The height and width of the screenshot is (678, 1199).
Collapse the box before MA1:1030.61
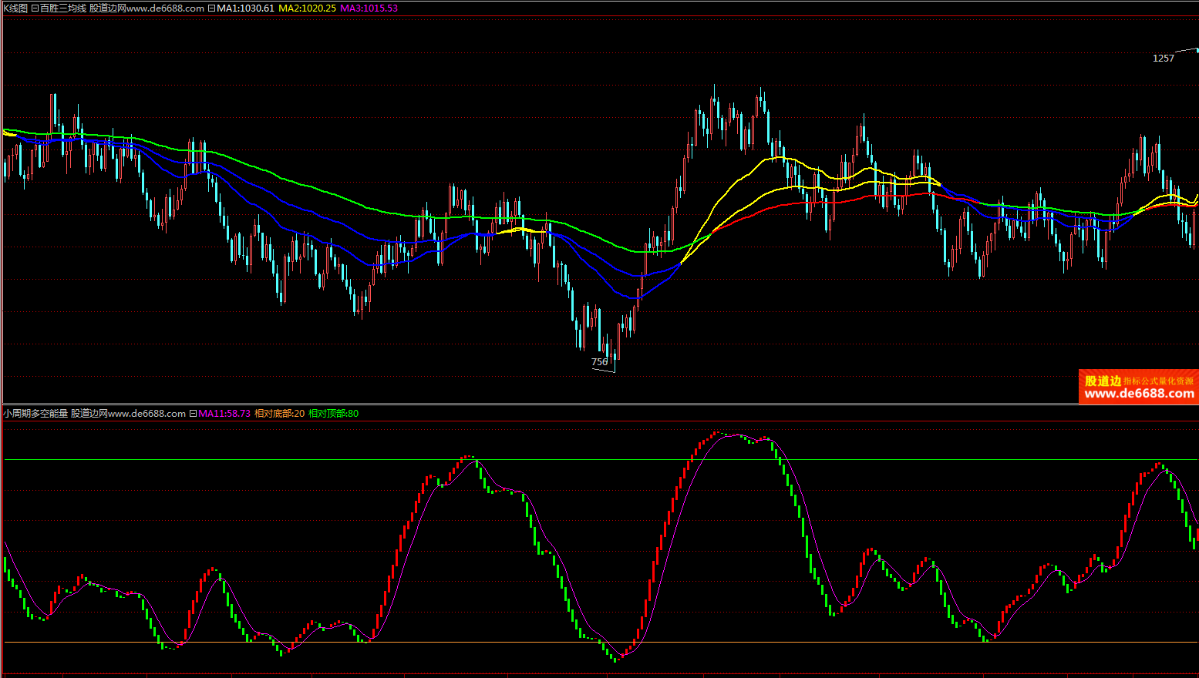coord(211,8)
